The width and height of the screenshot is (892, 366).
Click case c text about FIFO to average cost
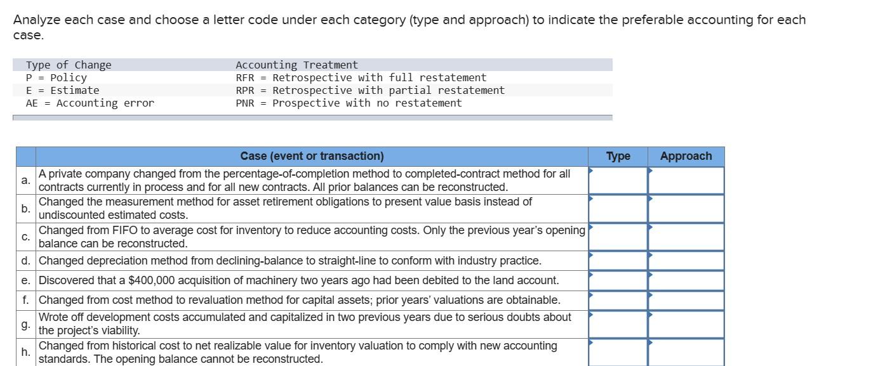(x=312, y=237)
